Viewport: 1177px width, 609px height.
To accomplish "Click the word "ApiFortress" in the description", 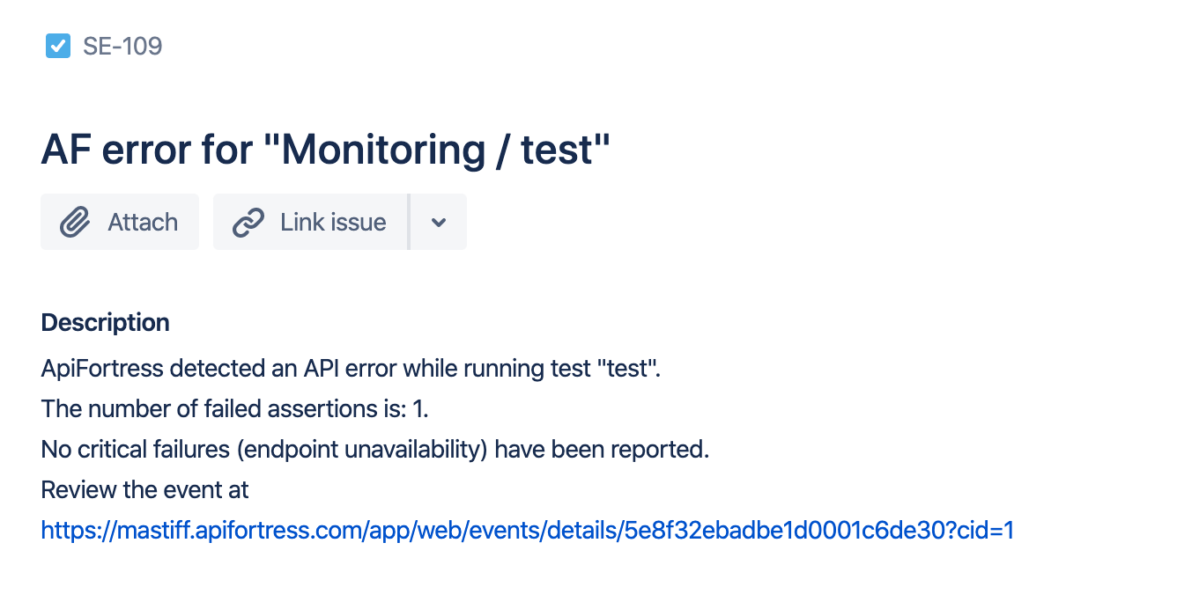I will pyautogui.click(x=102, y=368).
